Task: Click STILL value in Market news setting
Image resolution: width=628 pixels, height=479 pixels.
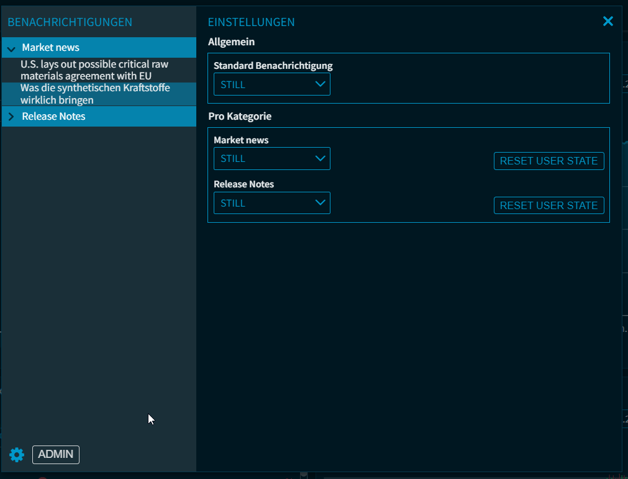Action: pos(234,159)
